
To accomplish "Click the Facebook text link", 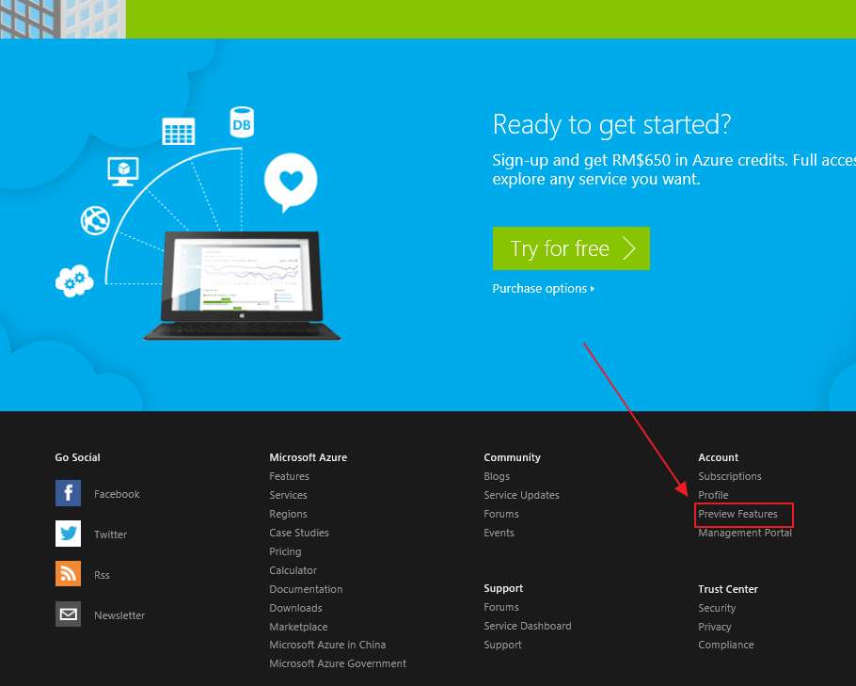I will pyautogui.click(x=117, y=494).
